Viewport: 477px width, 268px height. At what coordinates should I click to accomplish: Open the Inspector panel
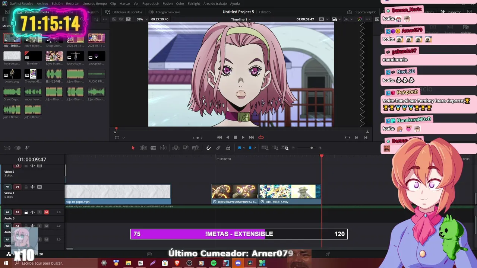tap(451, 12)
